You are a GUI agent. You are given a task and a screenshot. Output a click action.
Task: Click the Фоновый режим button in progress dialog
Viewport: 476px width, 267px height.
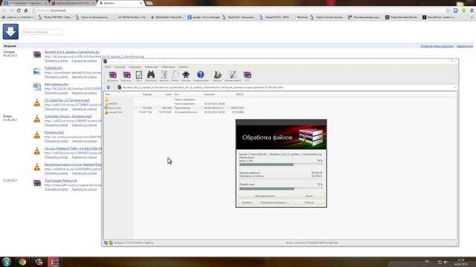(265, 196)
